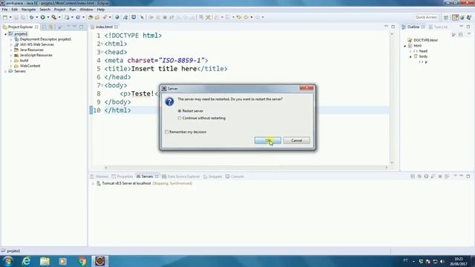The image size is (475, 267).
Task: Click the Debug toolbar icon
Action: (x=31, y=18)
